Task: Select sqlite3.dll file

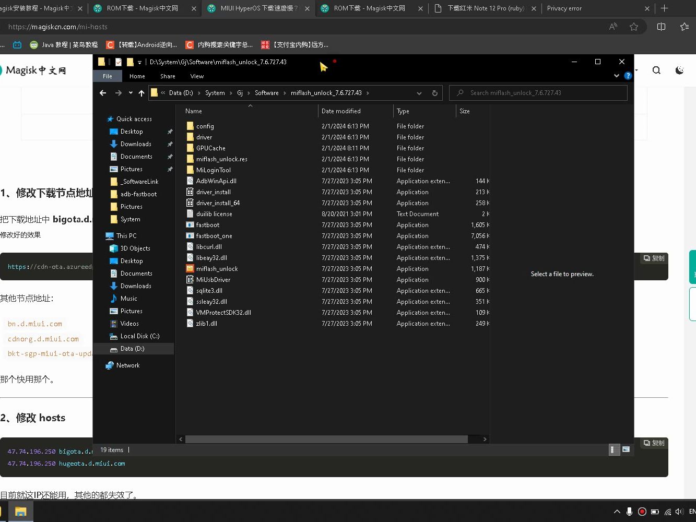Action: (x=209, y=291)
